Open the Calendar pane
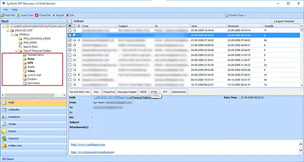 click(x=33, y=110)
